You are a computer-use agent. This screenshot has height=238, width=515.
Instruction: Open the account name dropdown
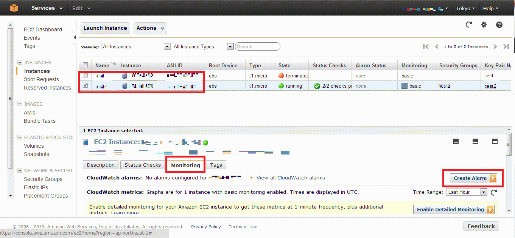pos(426,8)
